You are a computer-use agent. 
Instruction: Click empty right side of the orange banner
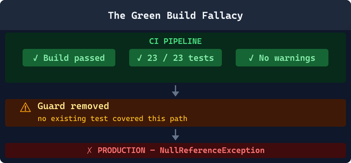282,113
